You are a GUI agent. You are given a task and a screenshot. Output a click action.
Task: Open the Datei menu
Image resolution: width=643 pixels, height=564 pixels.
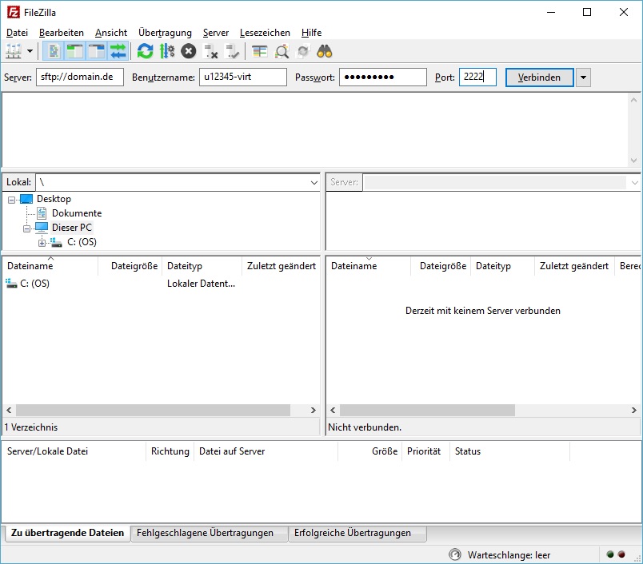point(18,33)
